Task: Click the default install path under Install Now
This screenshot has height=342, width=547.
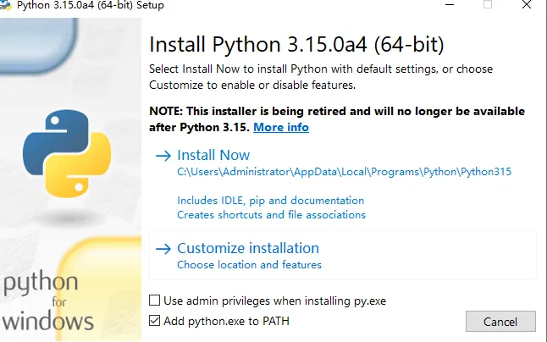Action: click(344, 172)
